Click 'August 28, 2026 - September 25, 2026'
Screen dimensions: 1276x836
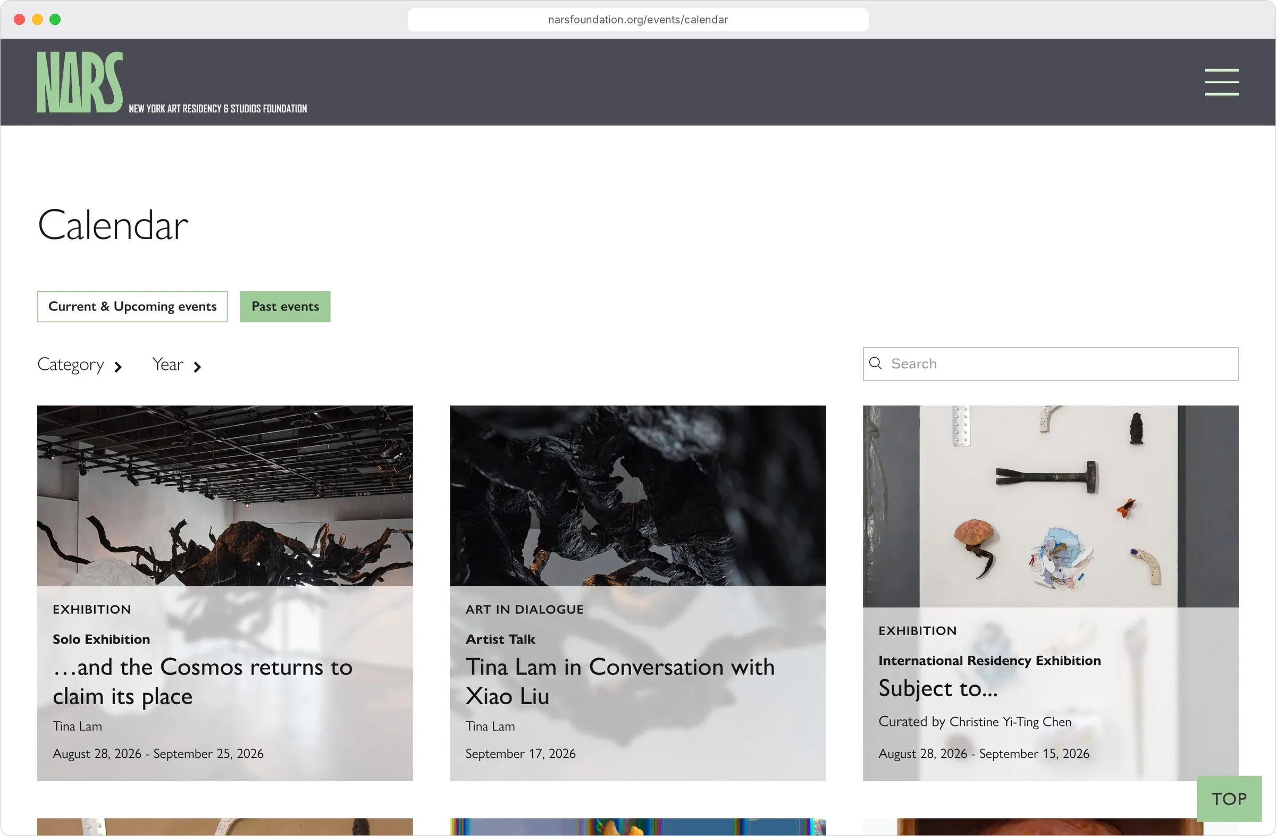point(158,754)
